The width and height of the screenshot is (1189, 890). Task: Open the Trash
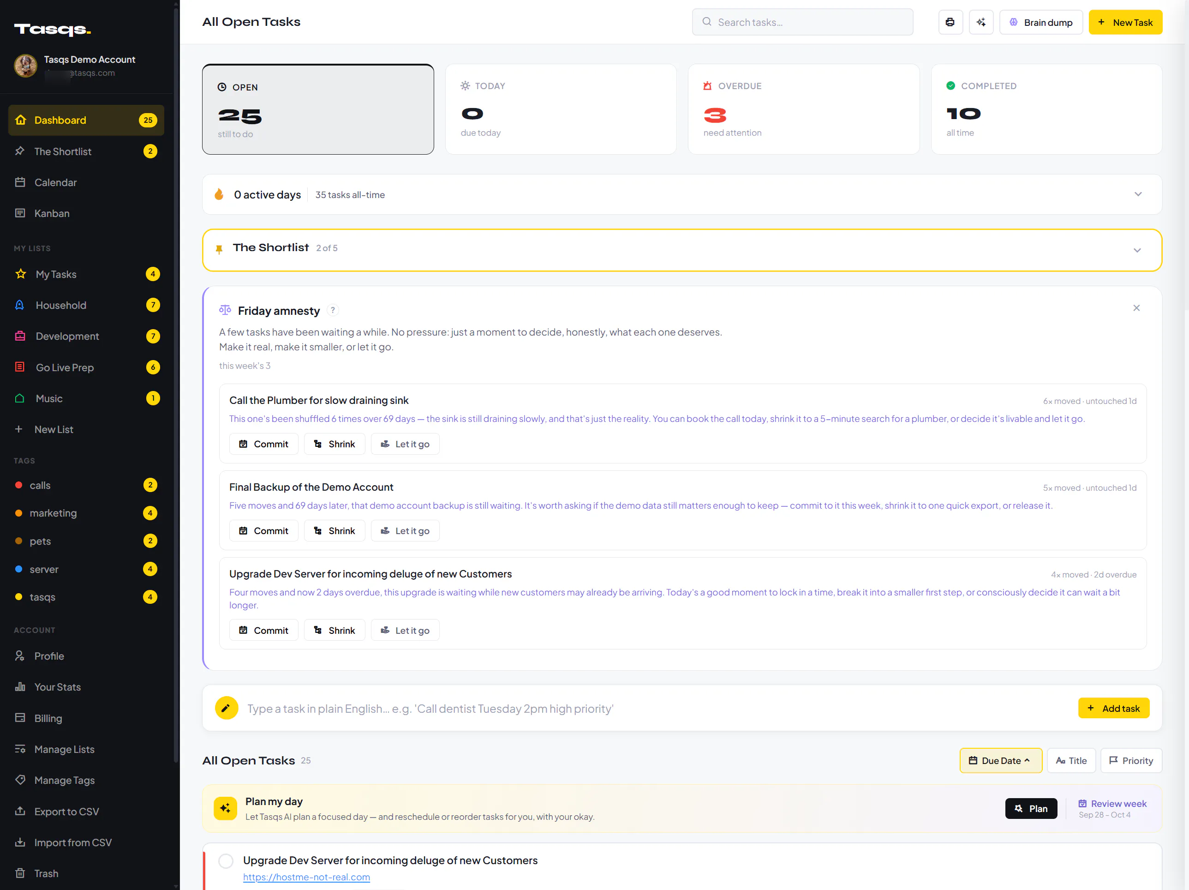click(x=86, y=873)
